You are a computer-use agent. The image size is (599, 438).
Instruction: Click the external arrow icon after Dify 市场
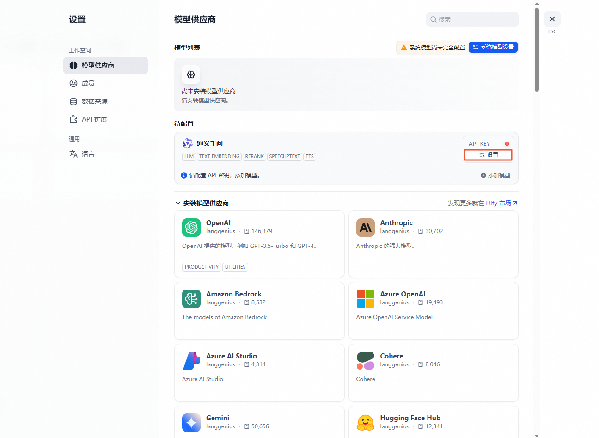click(515, 203)
